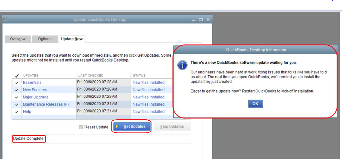Open the Maintenance Releases (F) link
Viewport: 342px width, 159px height.
click(46, 105)
